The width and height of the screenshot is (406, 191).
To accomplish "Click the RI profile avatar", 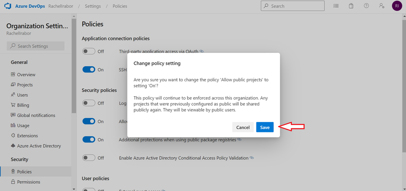I will coord(397,6).
